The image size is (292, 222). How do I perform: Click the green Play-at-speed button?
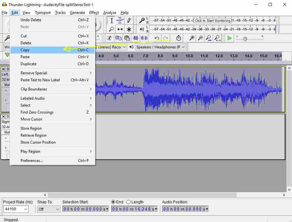coord(230,38)
